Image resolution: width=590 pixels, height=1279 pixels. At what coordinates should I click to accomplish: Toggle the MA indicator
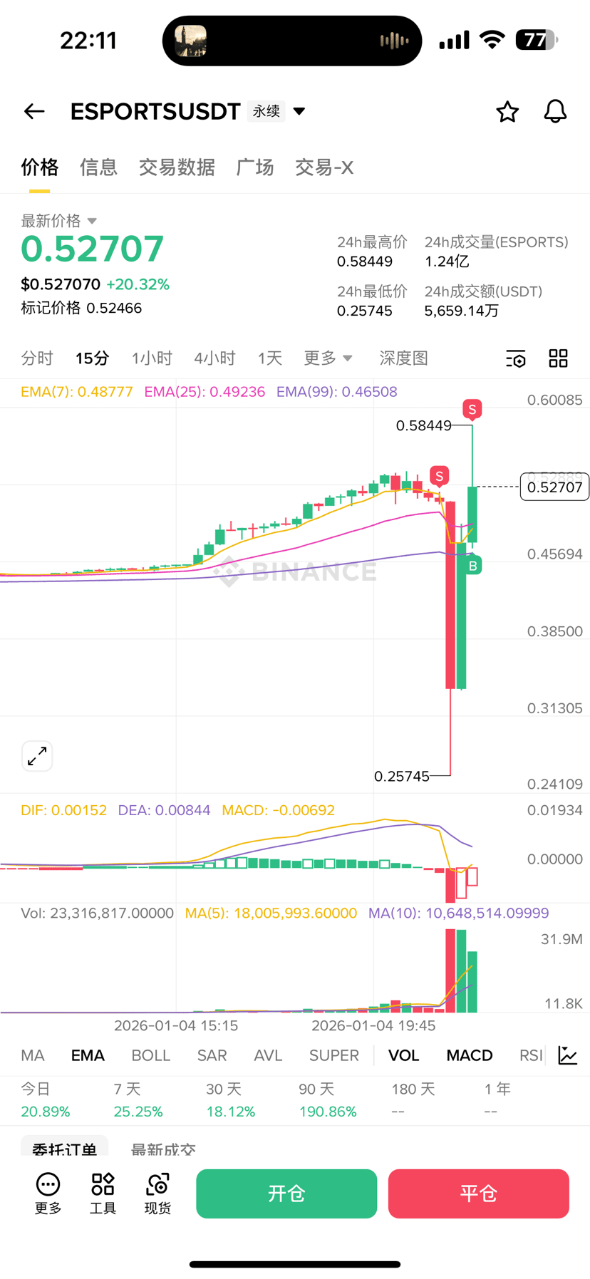(33, 1055)
